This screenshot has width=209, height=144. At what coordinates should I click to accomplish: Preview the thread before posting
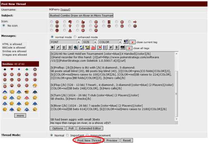click(x=112, y=140)
